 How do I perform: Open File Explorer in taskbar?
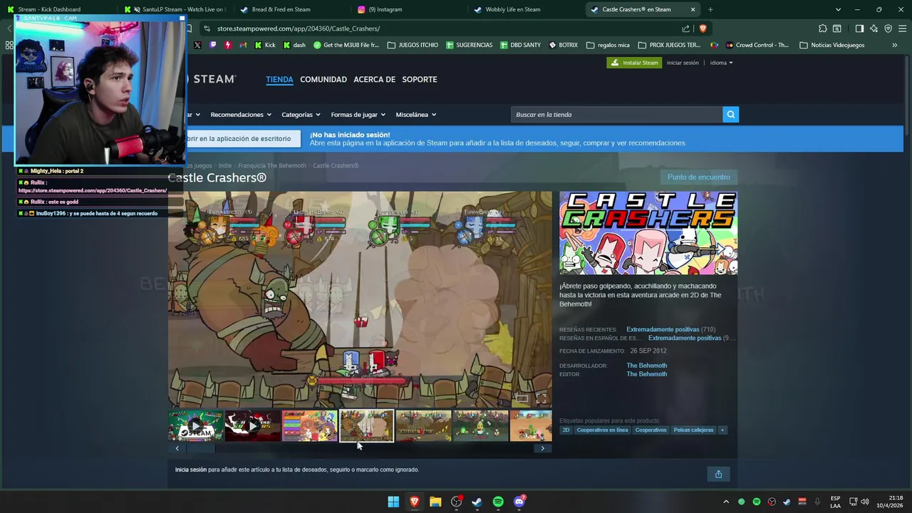coord(435,502)
